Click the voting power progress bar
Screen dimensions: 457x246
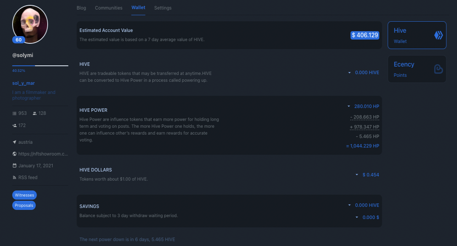pyautogui.click(x=40, y=66)
